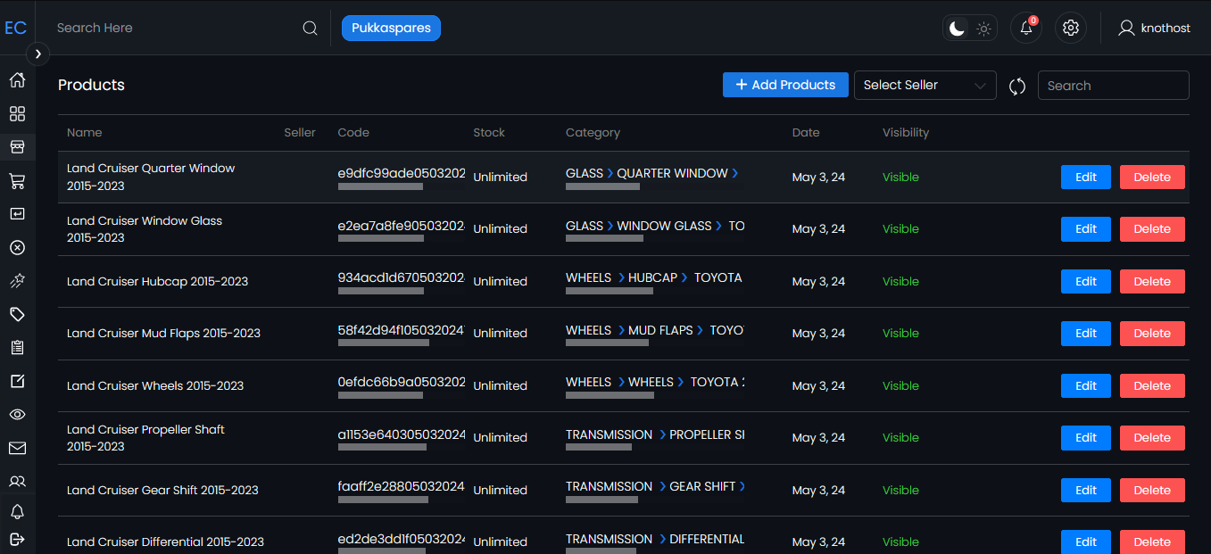Image resolution: width=1211 pixels, height=554 pixels.
Task: Click the price tag sidebar icon
Action: tap(17, 314)
